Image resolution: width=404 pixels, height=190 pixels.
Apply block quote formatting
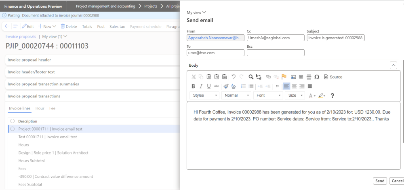[277, 86]
